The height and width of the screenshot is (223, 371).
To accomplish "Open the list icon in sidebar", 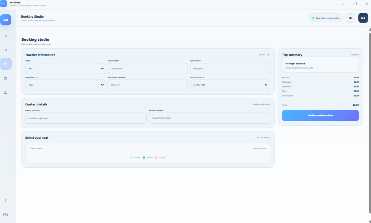I will (6, 78).
